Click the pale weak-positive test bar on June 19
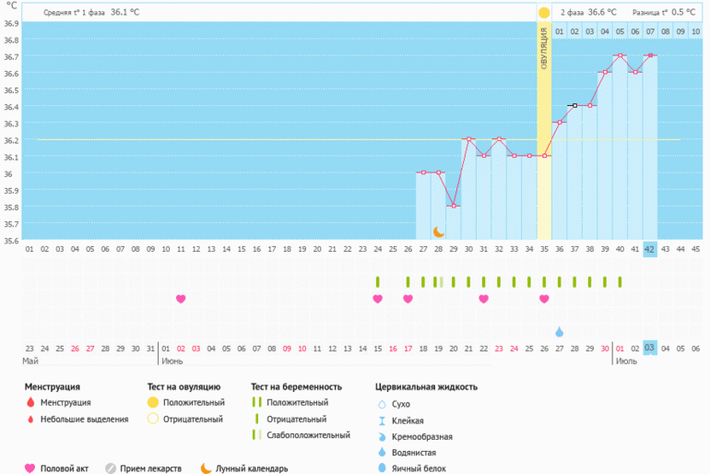 click(x=439, y=281)
